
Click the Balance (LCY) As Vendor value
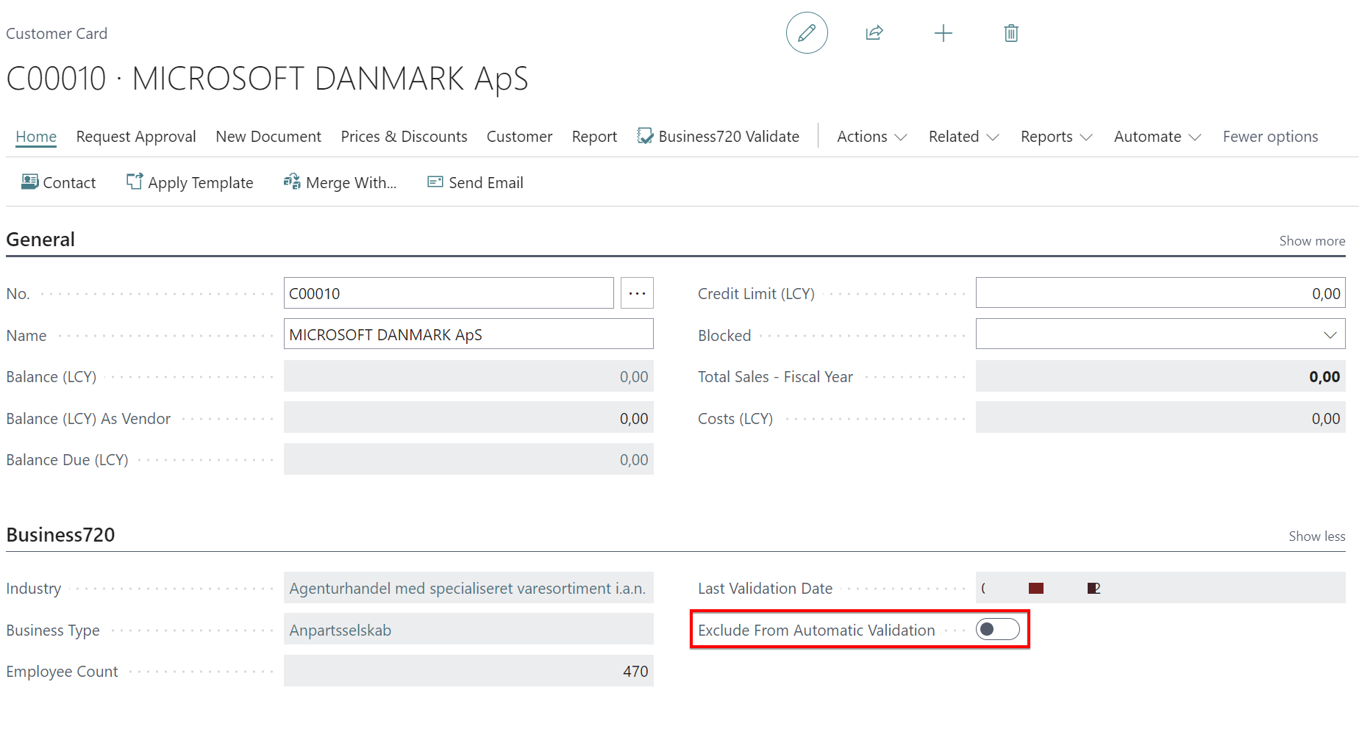(x=468, y=417)
